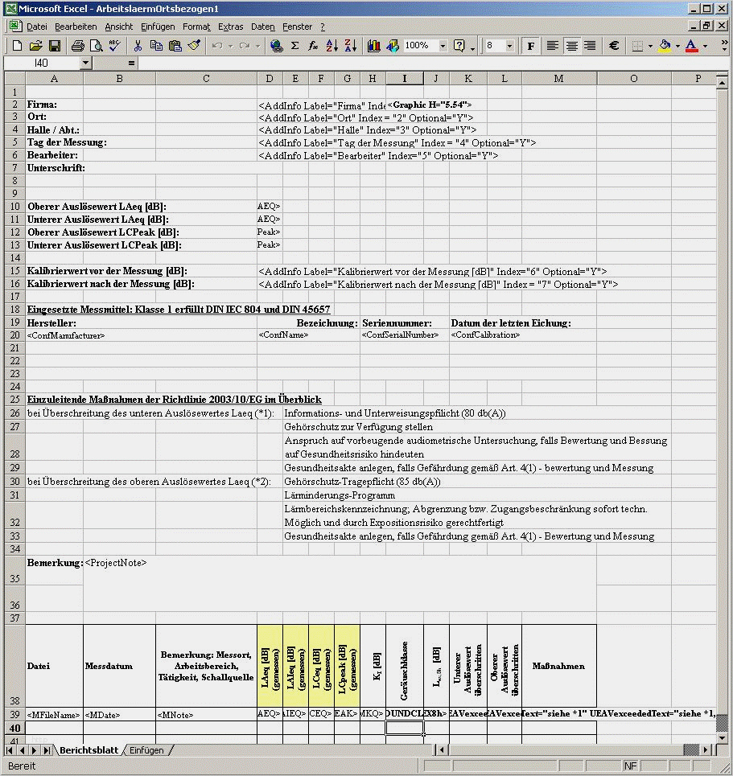Go to last sheet tab arrow
Viewport: 733px width, 776px height.
click(x=46, y=750)
